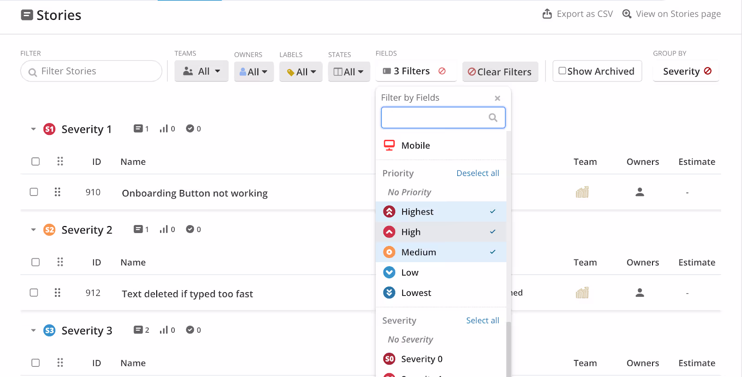The height and width of the screenshot is (377, 742).
Task: Click Deselect all for Priority
Action: pyautogui.click(x=478, y=173)
